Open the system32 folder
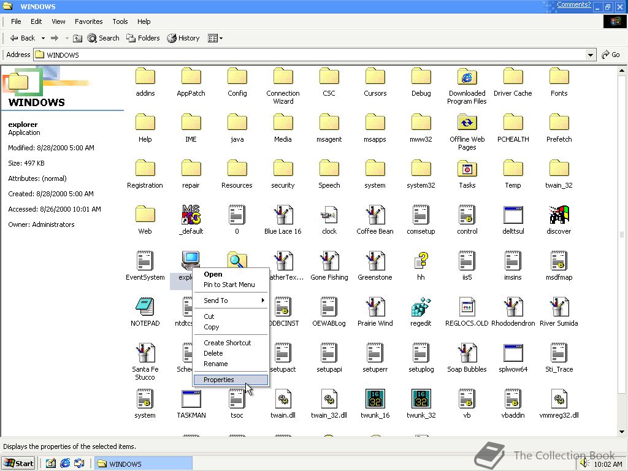This screenshot has height=471, width=628. (x=421, y=169)
